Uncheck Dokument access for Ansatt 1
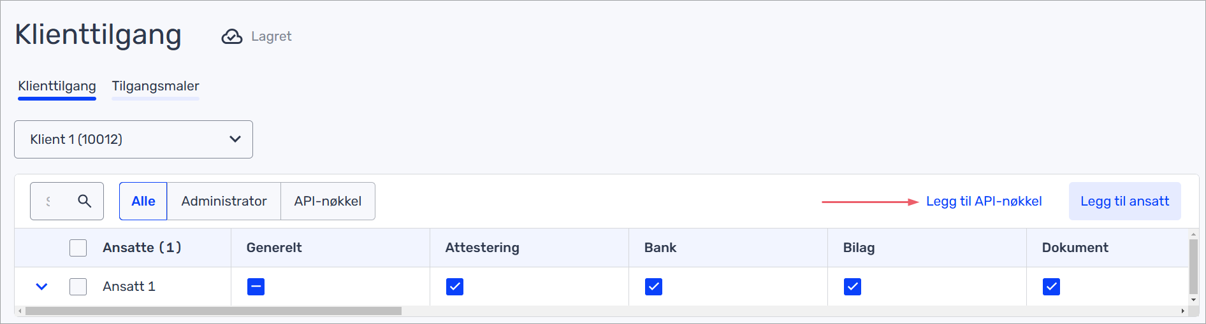 1051,286
